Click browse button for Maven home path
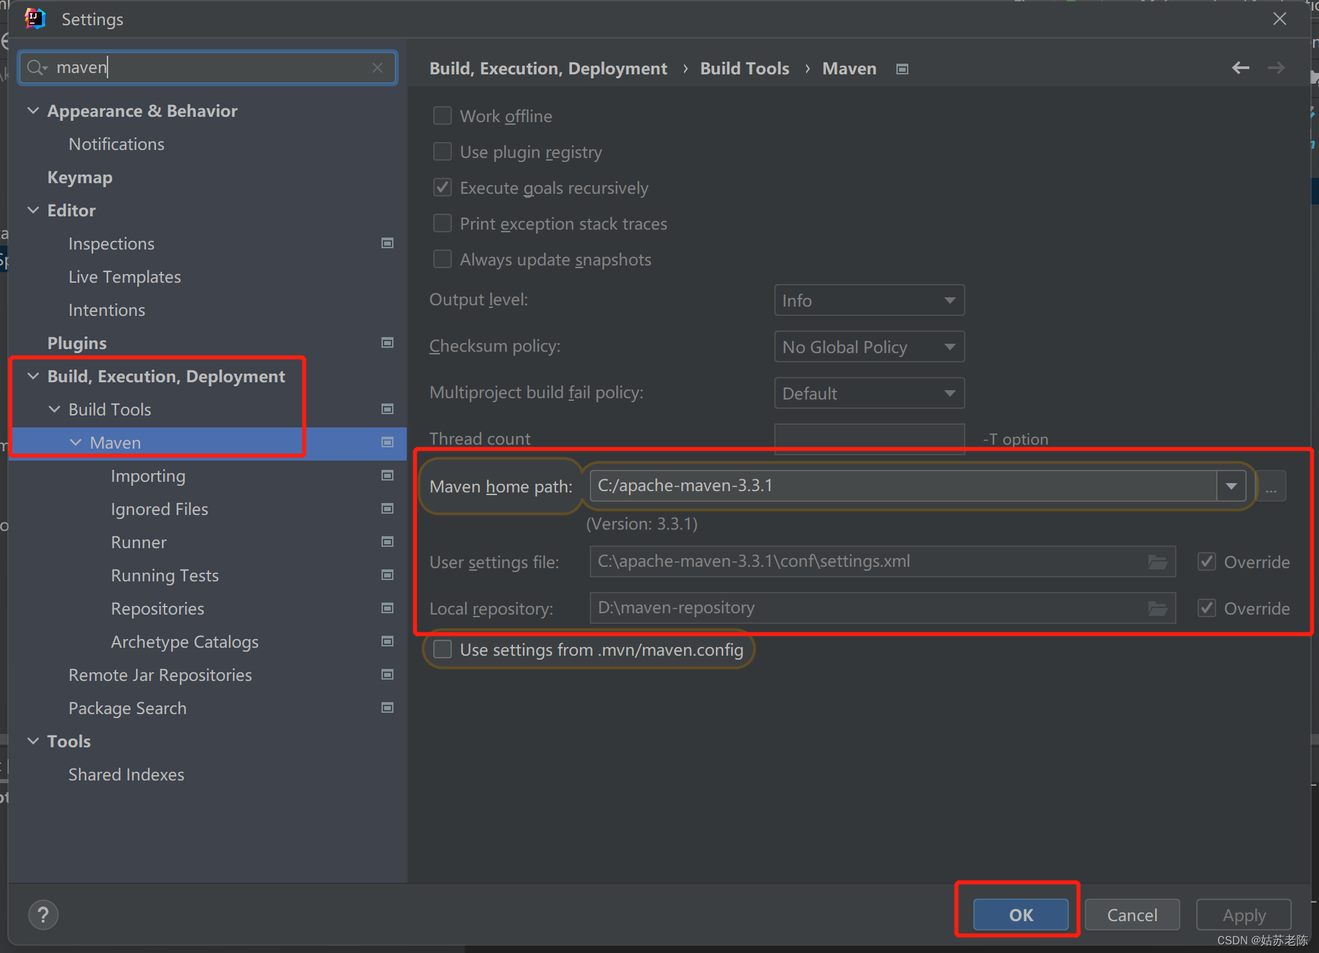The width and height of the screenshot is (1319, 953). 1271,486
